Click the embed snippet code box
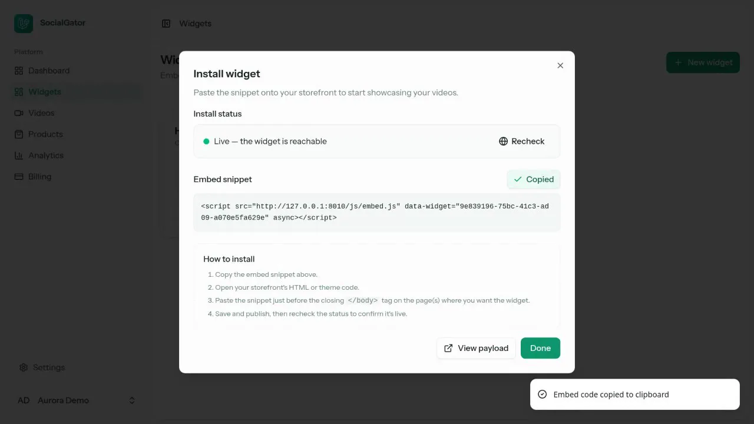Image resolution: width=754 pixels, height=424 pixels. point(377,212)
